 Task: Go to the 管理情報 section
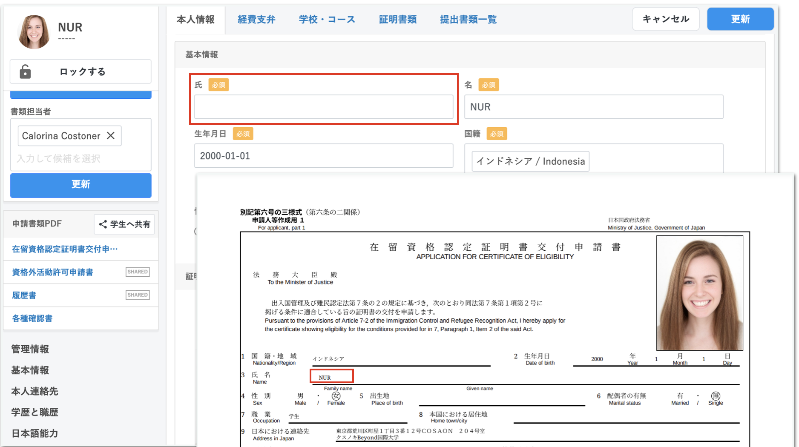tap(30, 349)
